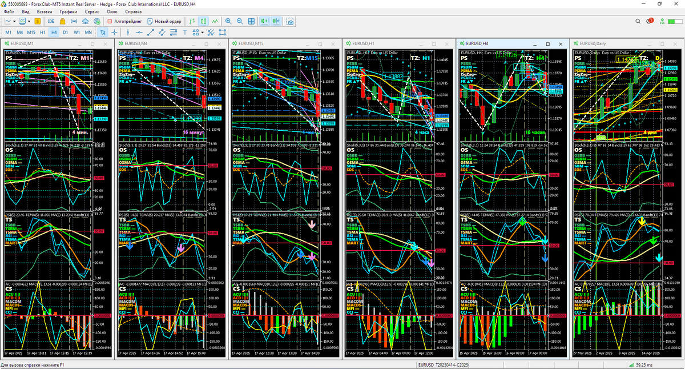Take chart screenshot with camera icon

click(x=291, y=21)
